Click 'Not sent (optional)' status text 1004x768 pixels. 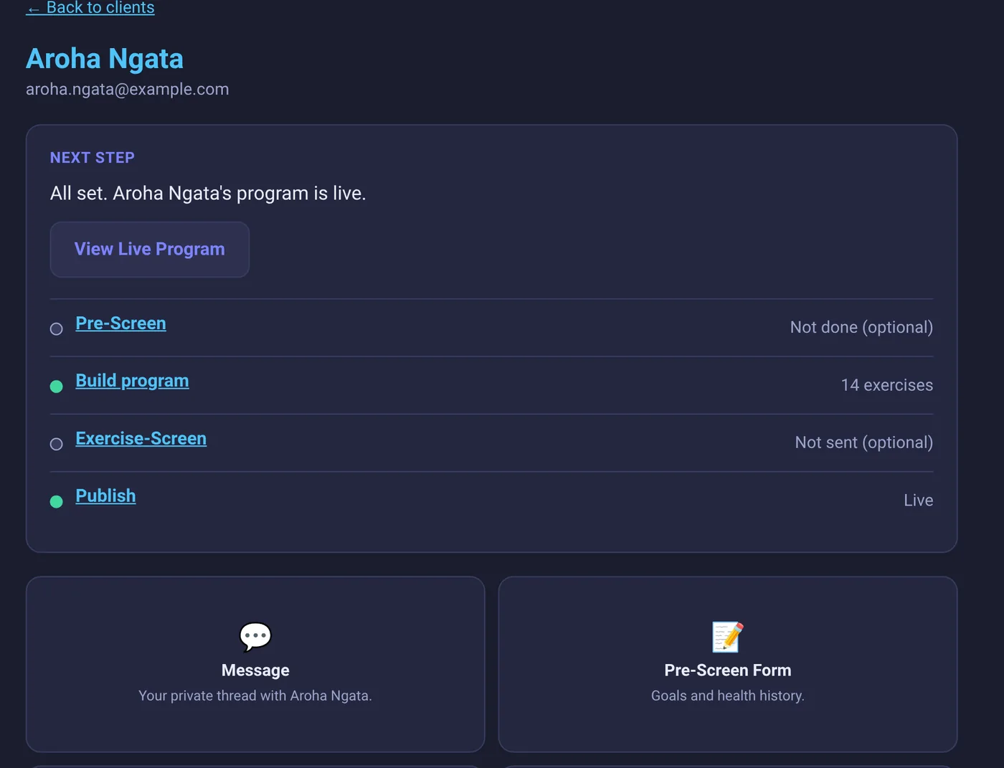(x=864, y=442)
